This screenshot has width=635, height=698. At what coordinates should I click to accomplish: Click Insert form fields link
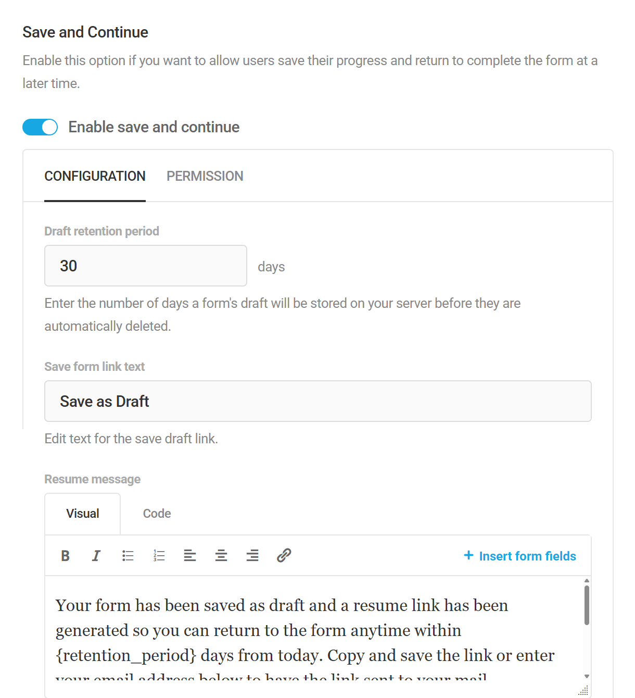coord(527,556)
